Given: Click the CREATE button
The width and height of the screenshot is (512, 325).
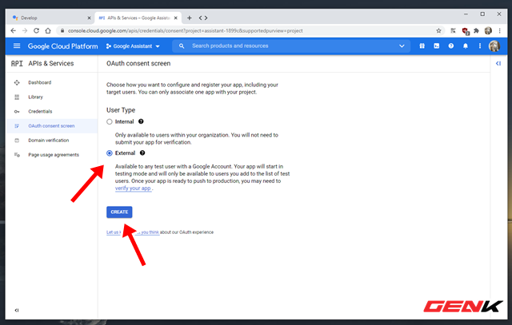Looking at the screenshot, I should (119, 212).
